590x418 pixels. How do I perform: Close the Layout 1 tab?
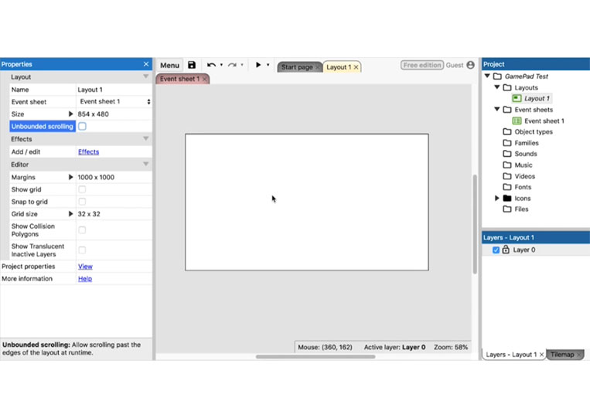click(356, 67)
